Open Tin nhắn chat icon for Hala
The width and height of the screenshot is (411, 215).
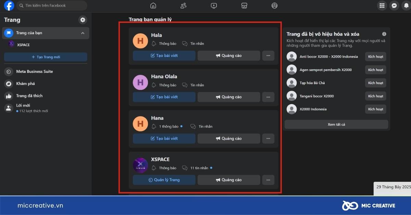[x=185, y=44]
